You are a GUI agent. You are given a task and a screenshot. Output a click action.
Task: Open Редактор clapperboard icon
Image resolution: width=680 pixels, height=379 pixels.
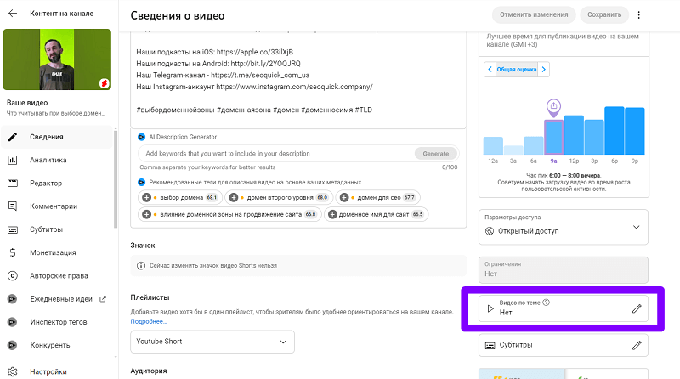(x=13, y=183)
